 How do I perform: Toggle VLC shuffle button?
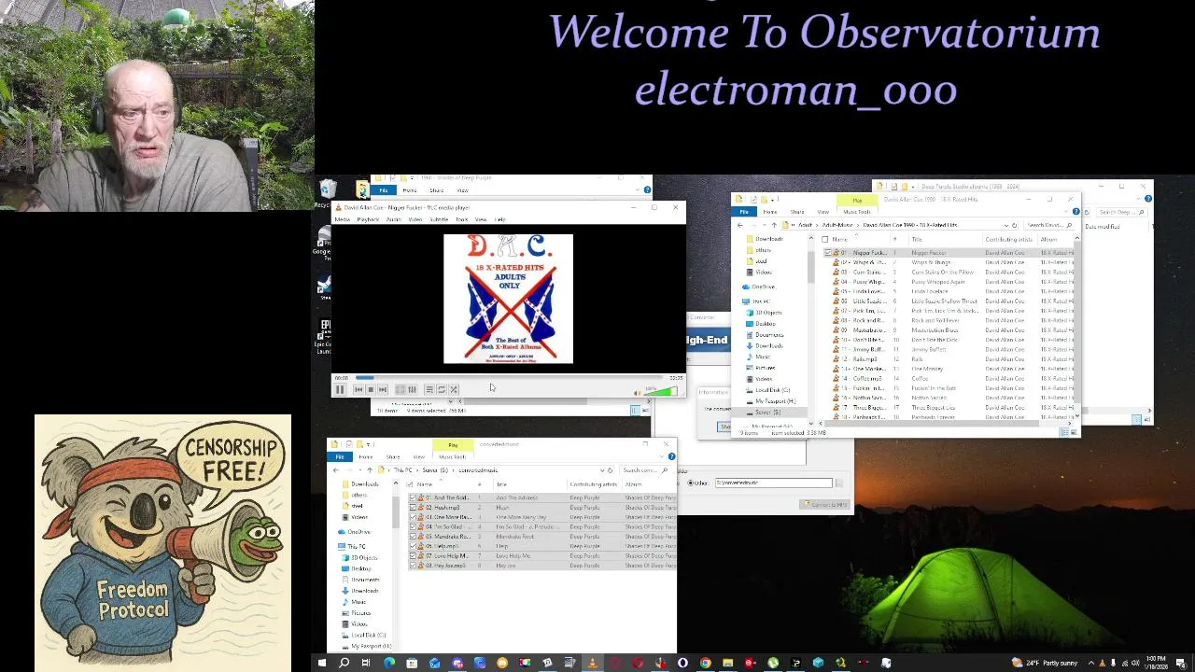454,389
